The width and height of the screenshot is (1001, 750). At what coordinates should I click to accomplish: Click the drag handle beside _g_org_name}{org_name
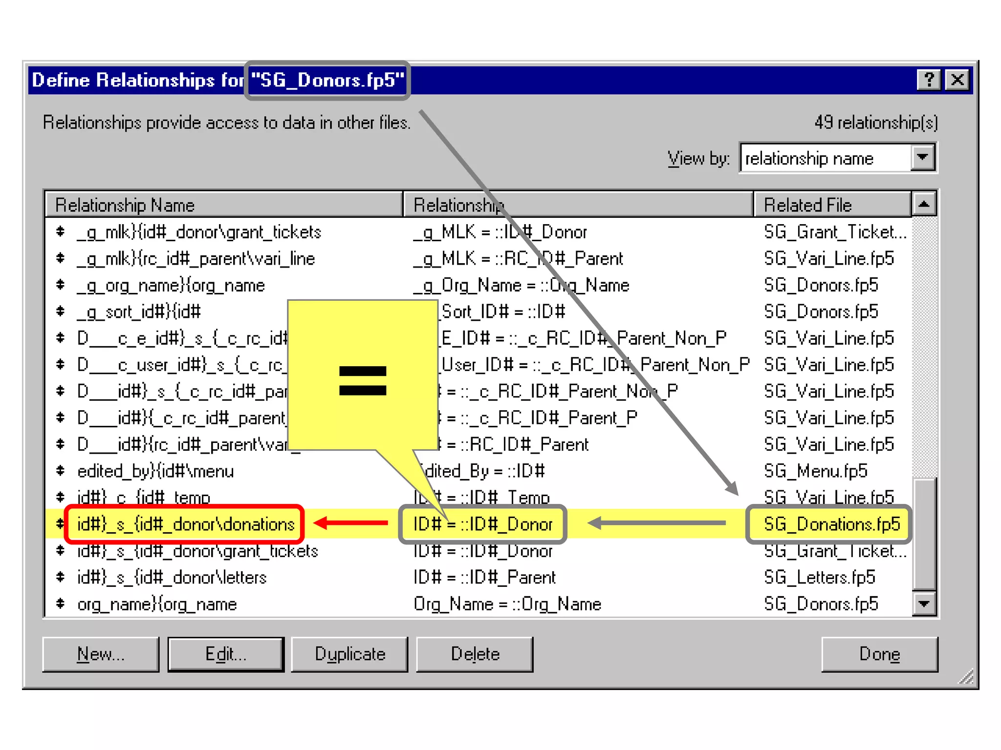(x=61, y=285)
